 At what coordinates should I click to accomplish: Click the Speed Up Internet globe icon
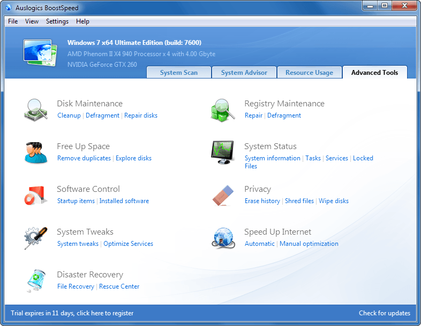pyautogui.click(x=223, y=238)
